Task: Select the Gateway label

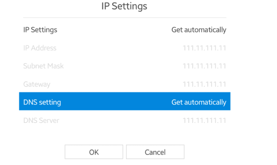Action: pos(37,84)
